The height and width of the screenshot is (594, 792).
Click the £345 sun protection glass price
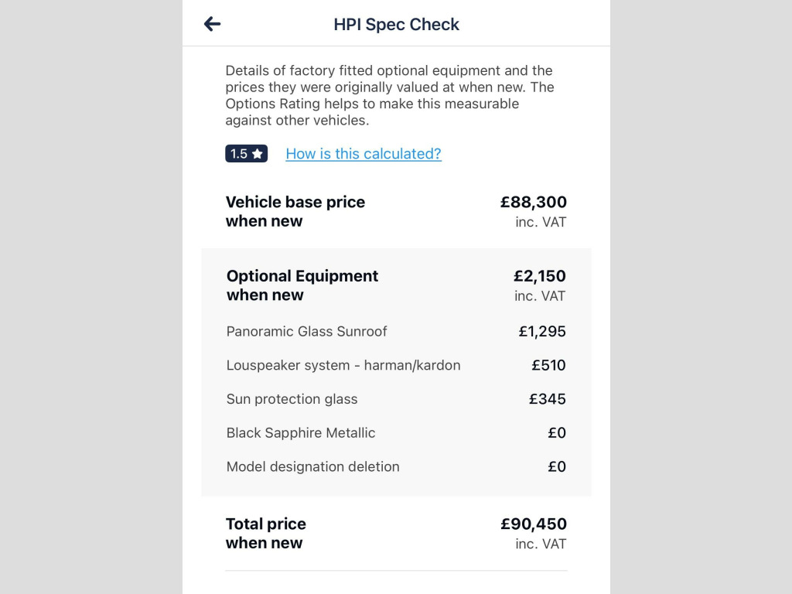(x=547, y=399)
